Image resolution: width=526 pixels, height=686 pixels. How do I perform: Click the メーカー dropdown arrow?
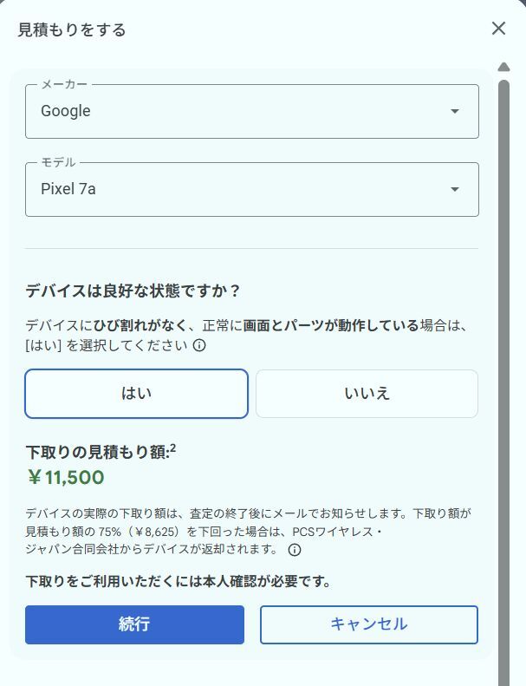pyautogui.click(x=455, y=111)
